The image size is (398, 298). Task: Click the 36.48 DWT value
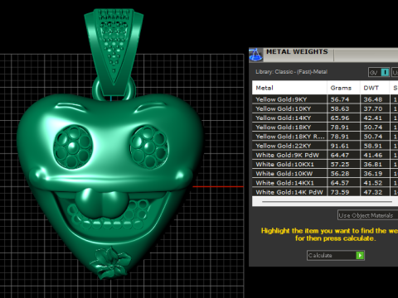[x=373, y=99]
